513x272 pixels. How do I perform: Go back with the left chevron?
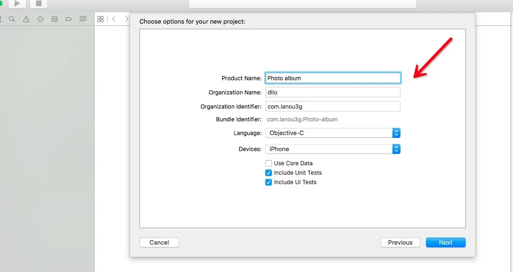(114, 19)
